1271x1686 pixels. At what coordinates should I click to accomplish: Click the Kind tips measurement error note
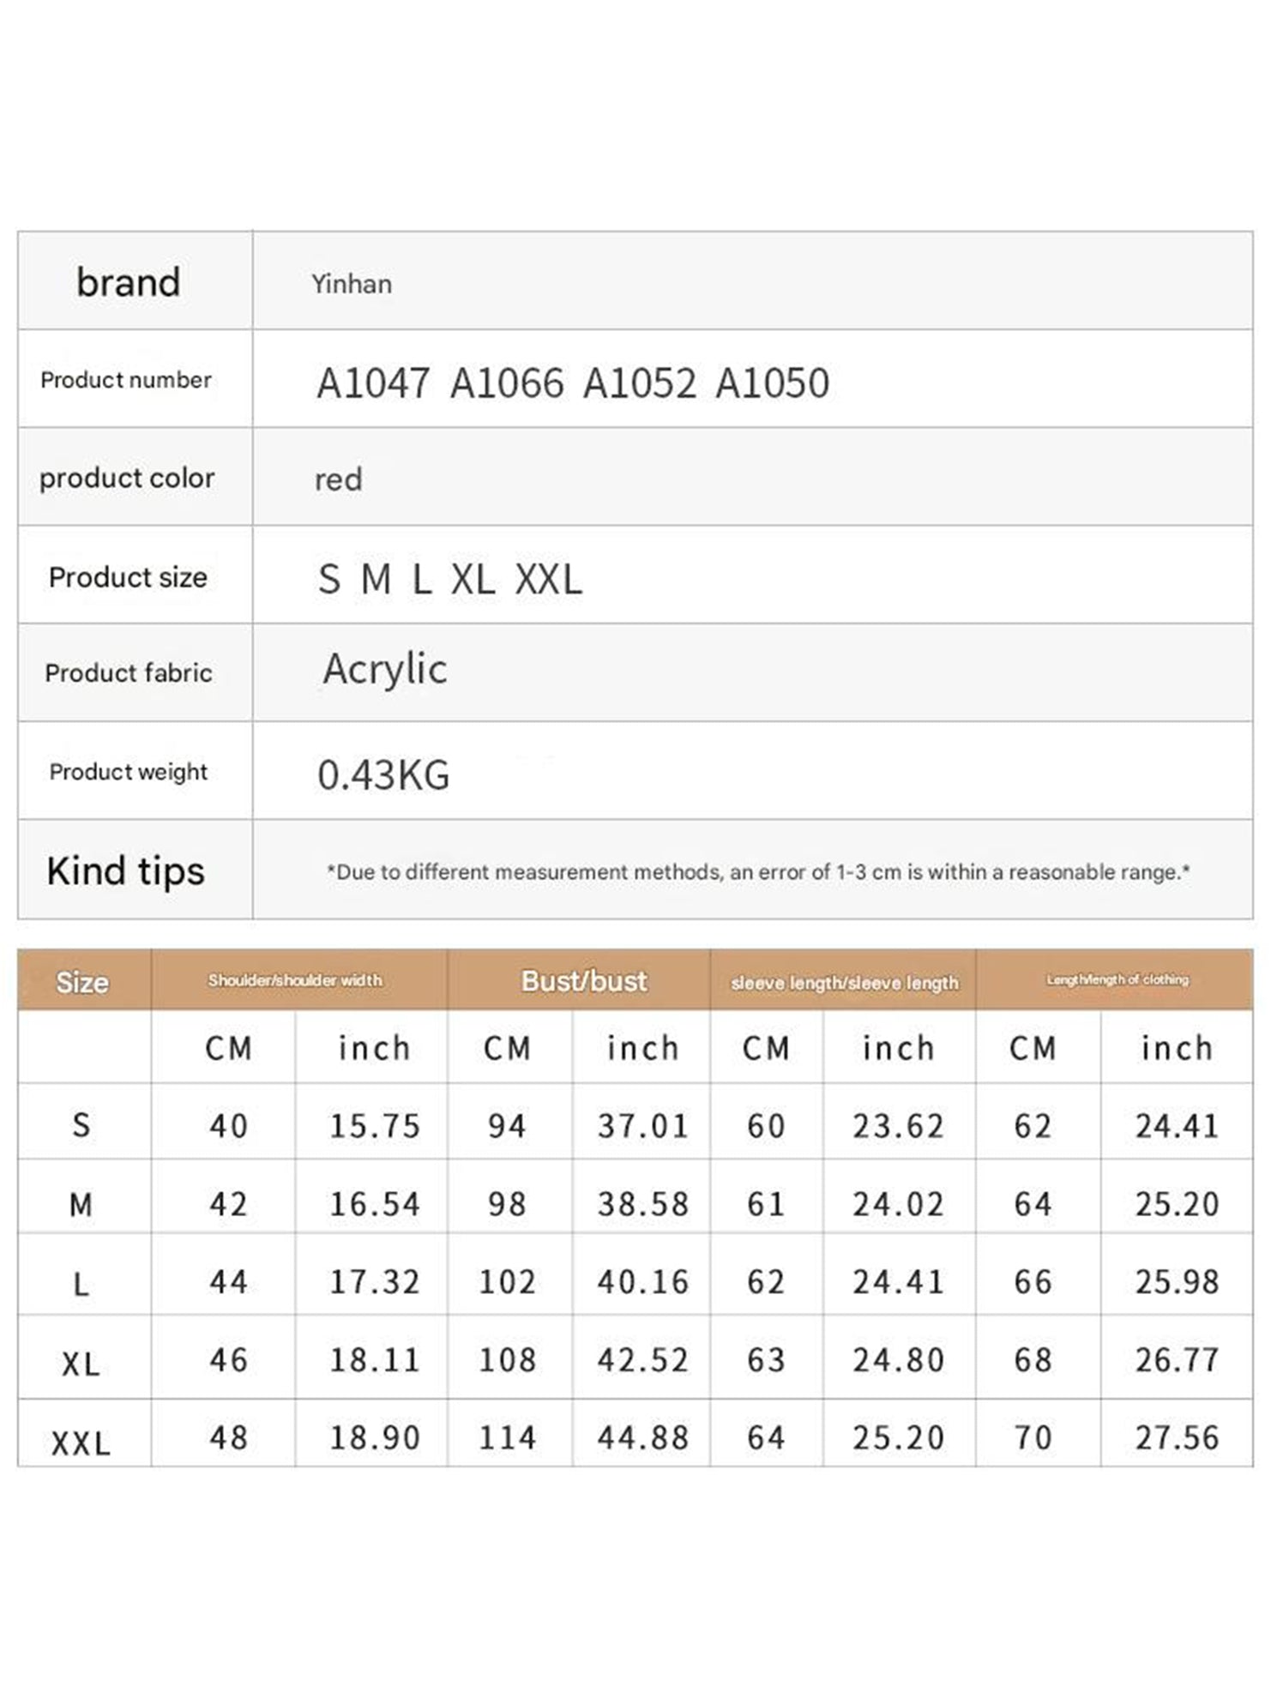[x=758, y=872]
